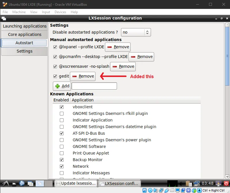The image size is (230, 193).
Task: Open the VirtualBox File menu
Action: coord(5,12)
